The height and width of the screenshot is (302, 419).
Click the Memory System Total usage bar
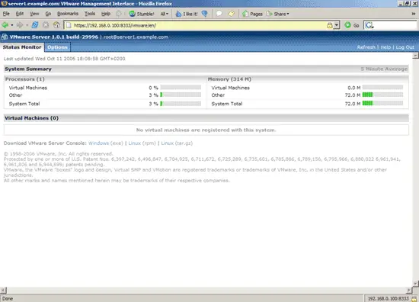[382, 104]
